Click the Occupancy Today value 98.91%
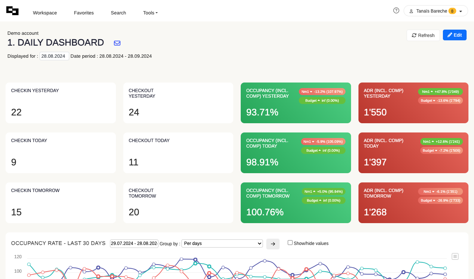The width and height of the screenshot is (474, 279). 262,162
